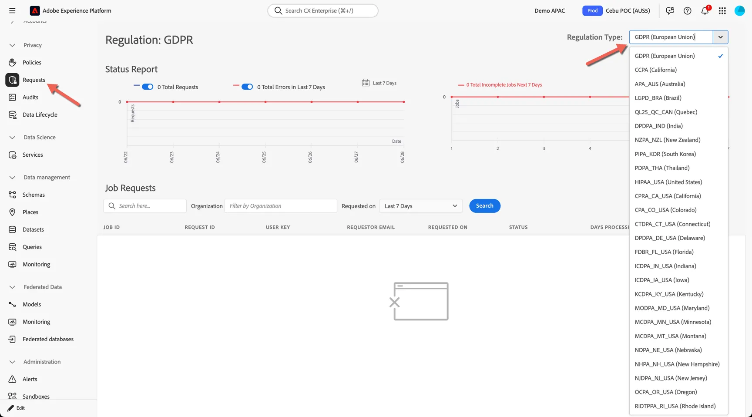Click the Edit pencil icon
752x417 pixels.
[10, 408]
